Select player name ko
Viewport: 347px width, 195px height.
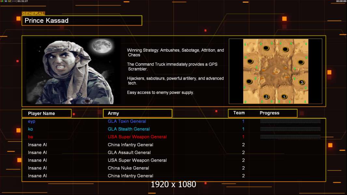[30, 129]
